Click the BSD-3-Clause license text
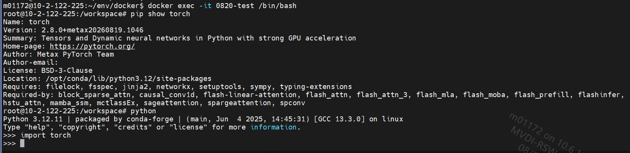This screenshot has height=153, width=630. pos(67,71)
